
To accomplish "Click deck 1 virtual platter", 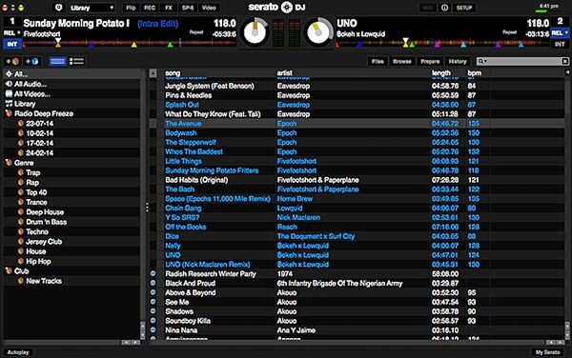I will (255, 32).
